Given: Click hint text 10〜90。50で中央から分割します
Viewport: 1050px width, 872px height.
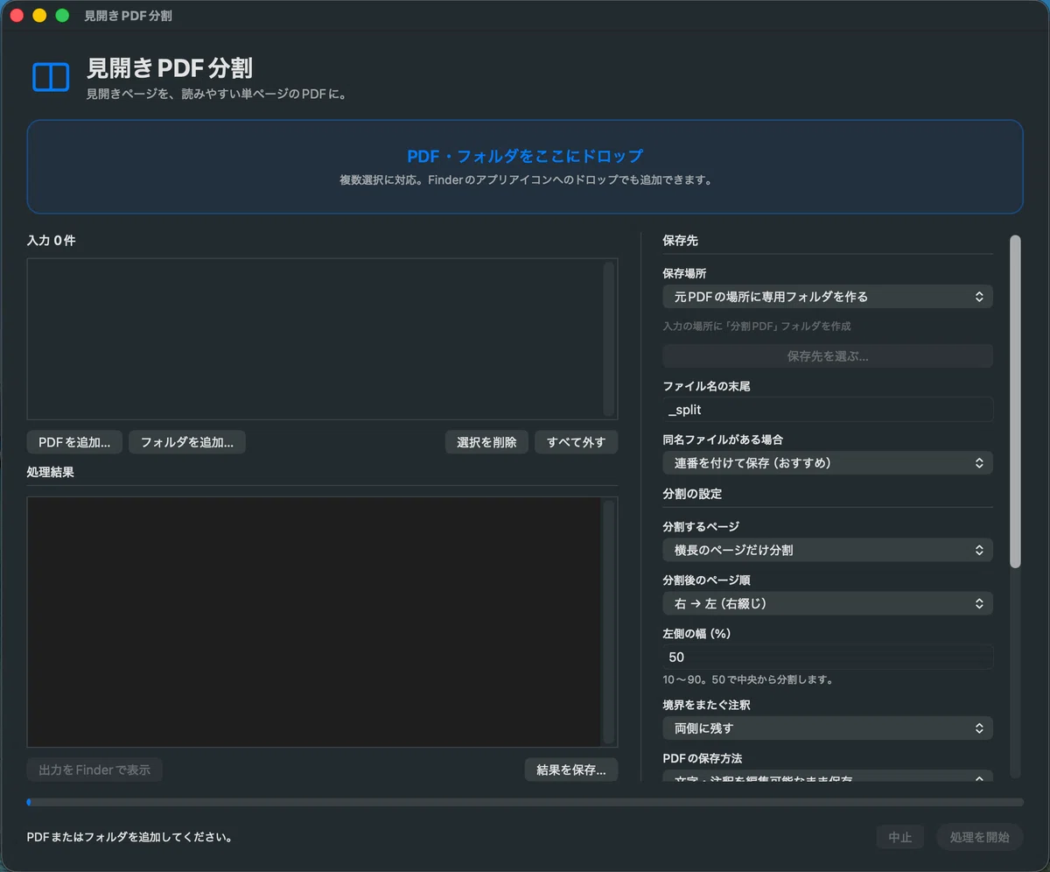Looking at the screenshot, I should tap(747, 679).
